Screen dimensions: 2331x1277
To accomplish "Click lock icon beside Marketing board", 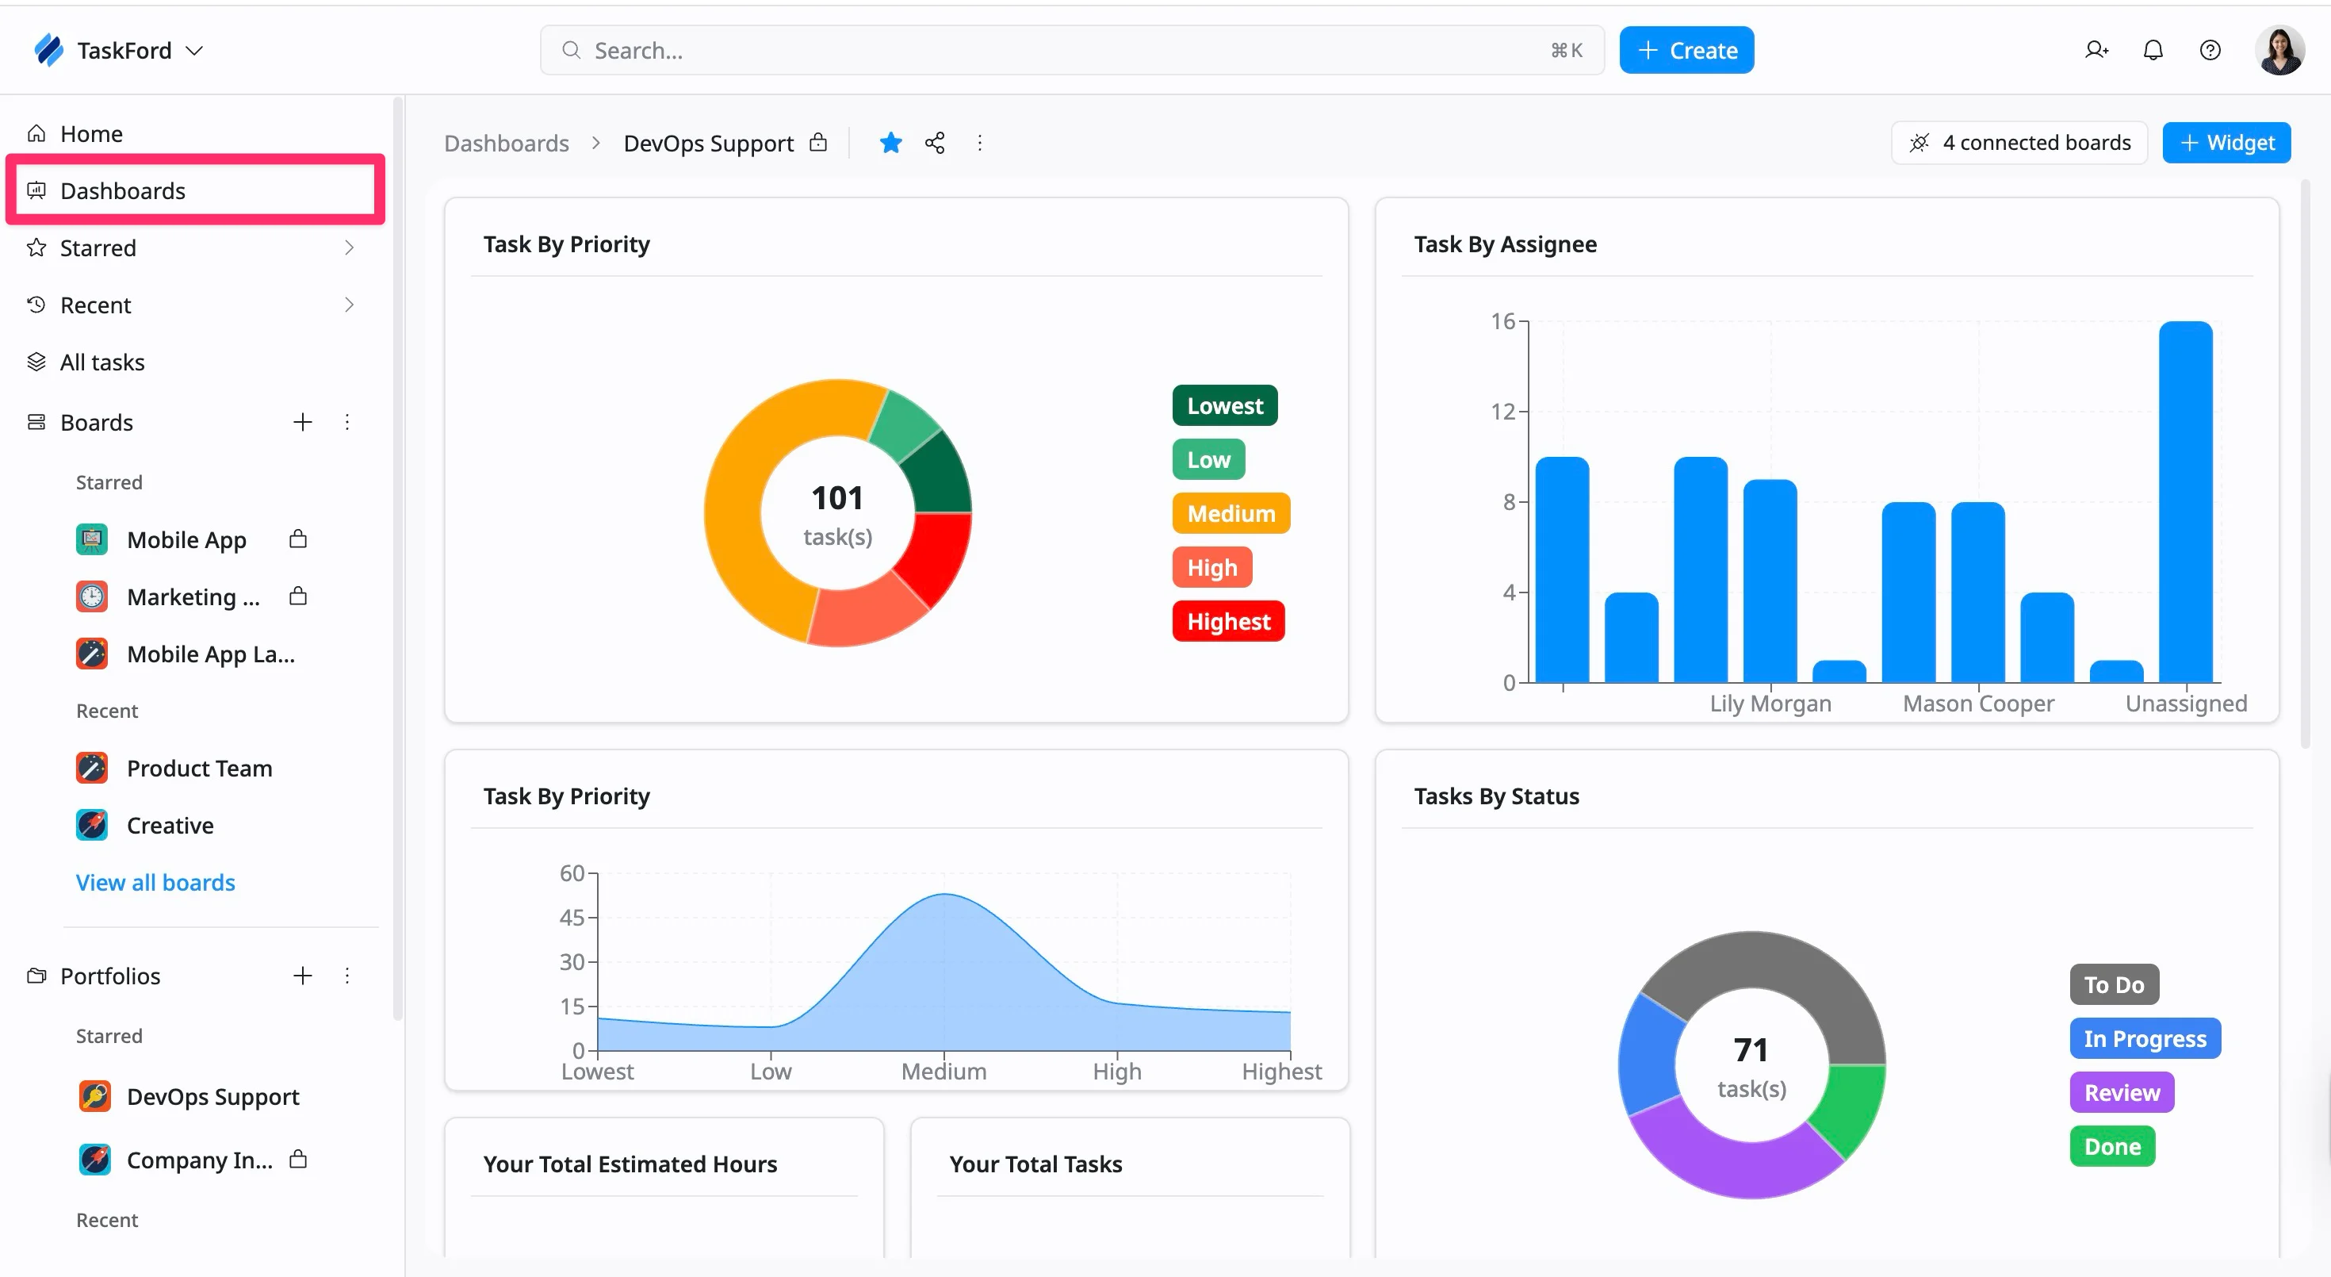I will [x=297, y=596].
